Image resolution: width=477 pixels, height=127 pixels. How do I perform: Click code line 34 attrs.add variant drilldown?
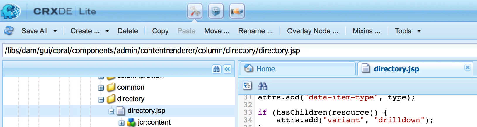coord(355,120)
